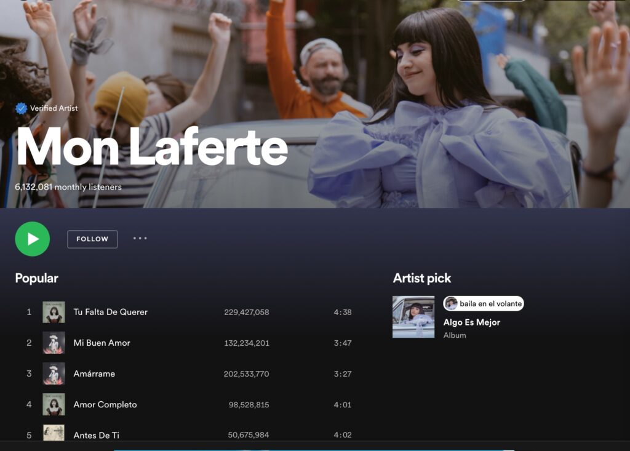Click the baila en el volante pill
The image size is (630, 451).
[x=484, y=303]
